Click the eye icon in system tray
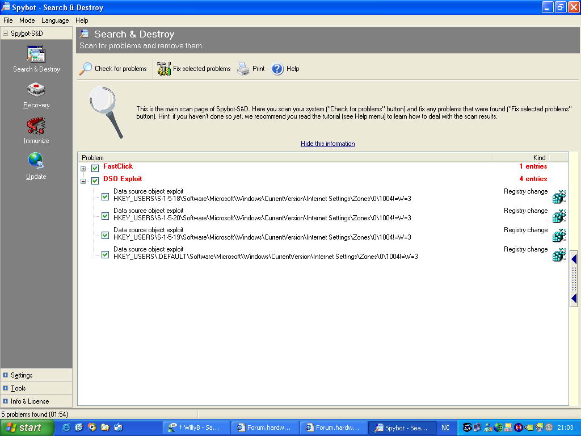The height and width of the screenshot is (436, 581). point(467,427)
